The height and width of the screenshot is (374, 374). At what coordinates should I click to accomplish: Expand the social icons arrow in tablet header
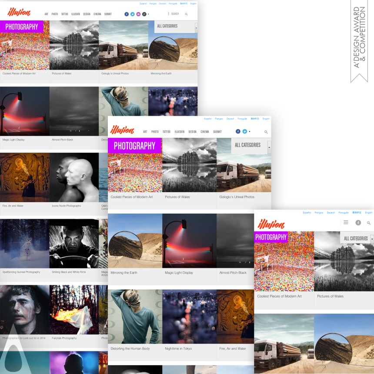[x=250, y=131]
